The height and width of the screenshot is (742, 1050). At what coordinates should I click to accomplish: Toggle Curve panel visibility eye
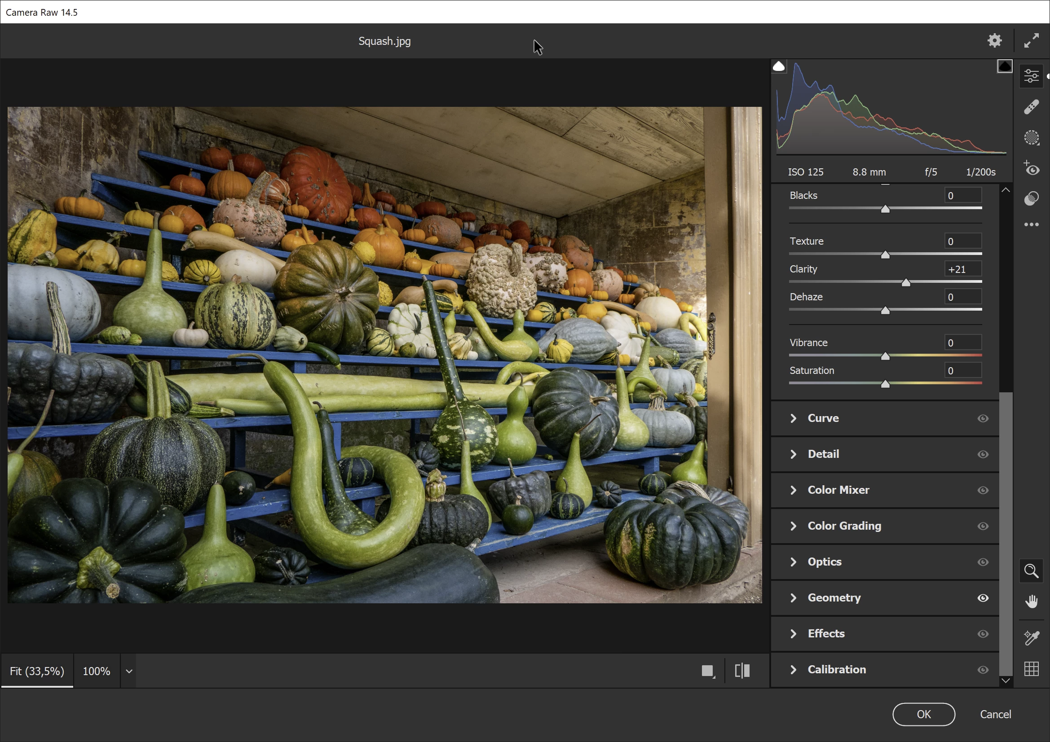click(983, 418)
